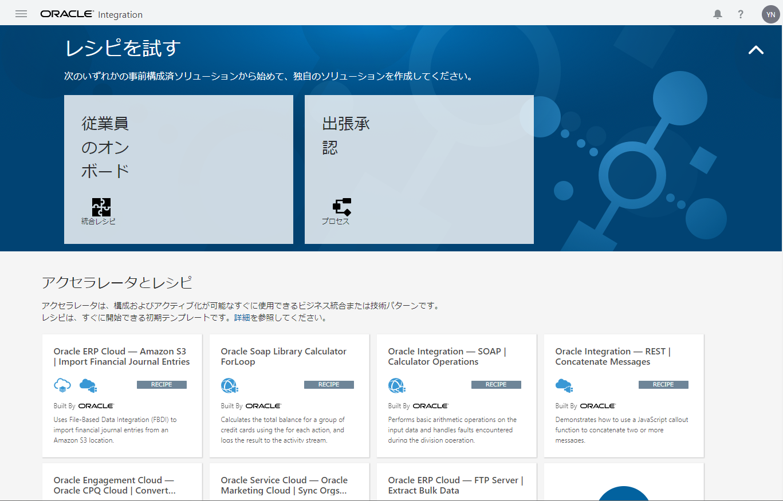This screenshot has width=783, height=501.
Task: Click the help question mark icon
Action: [x=741, y=14]
